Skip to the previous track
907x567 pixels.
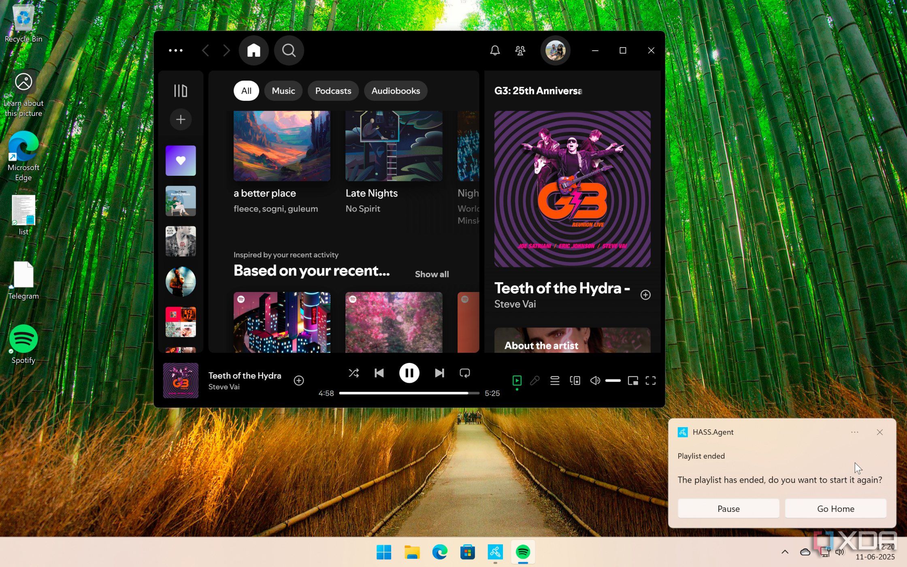point(379,373)
